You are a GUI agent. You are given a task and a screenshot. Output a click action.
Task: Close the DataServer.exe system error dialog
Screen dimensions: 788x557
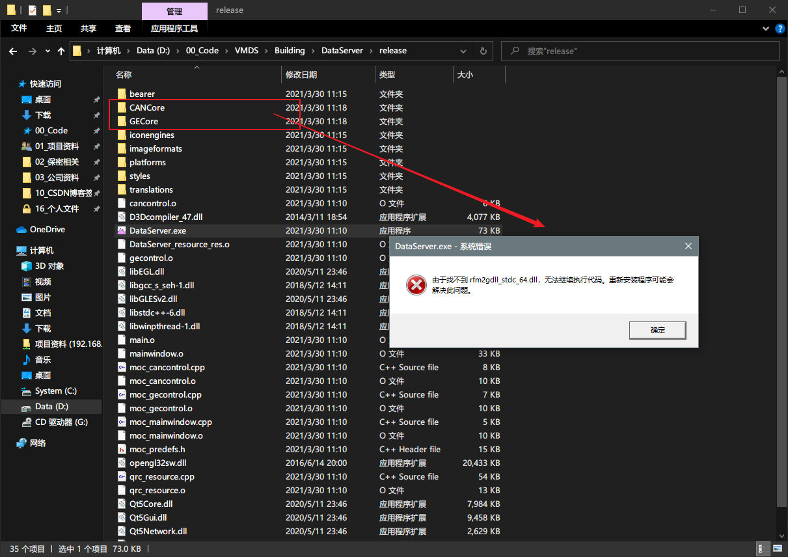point(688,247)
